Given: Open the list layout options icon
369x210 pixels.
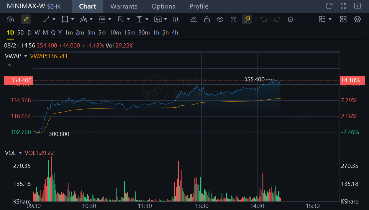Looking at the screenshot, I should coord(322,19).
